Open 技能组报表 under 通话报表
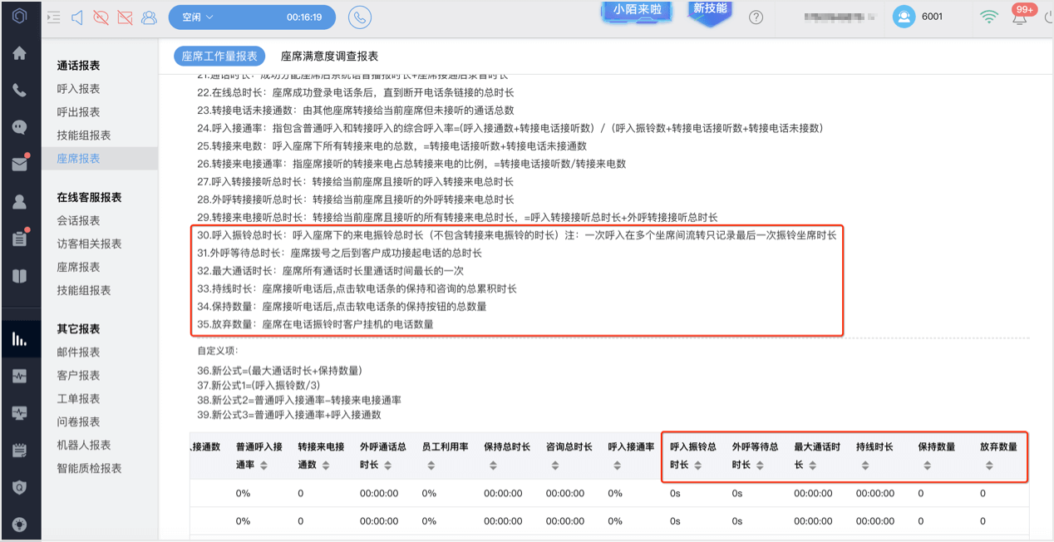 coord(83,135)
